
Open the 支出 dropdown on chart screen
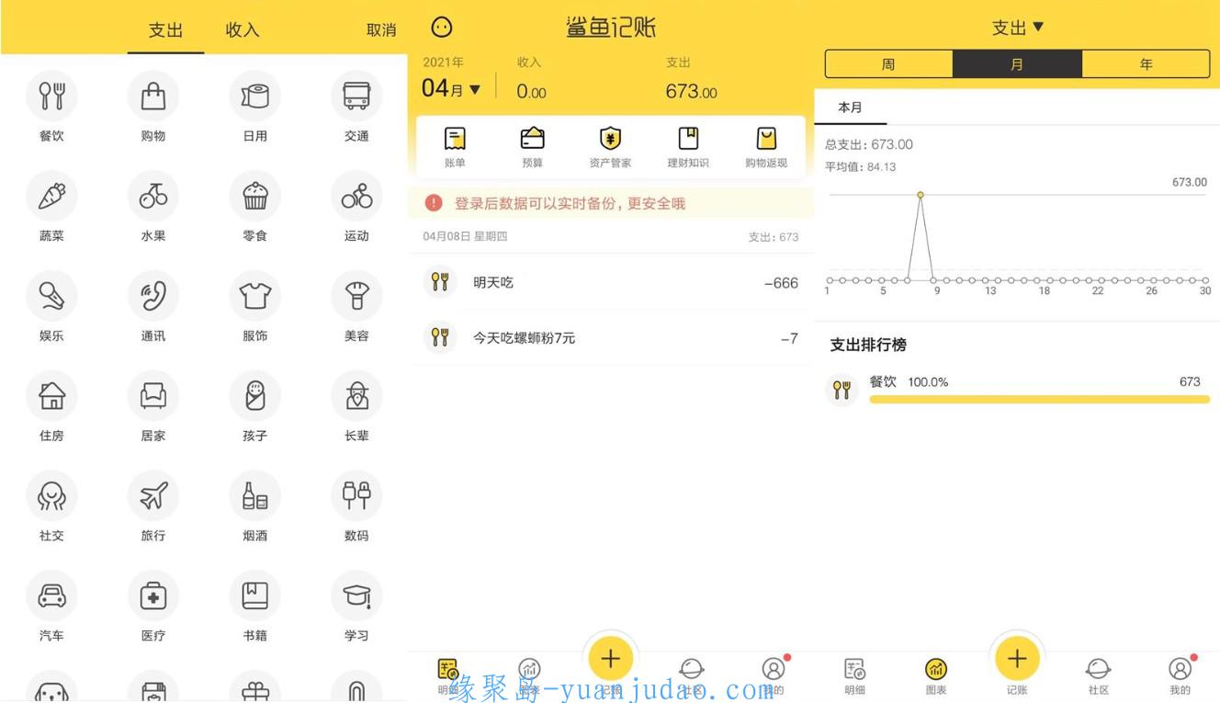pos(1018,28)
